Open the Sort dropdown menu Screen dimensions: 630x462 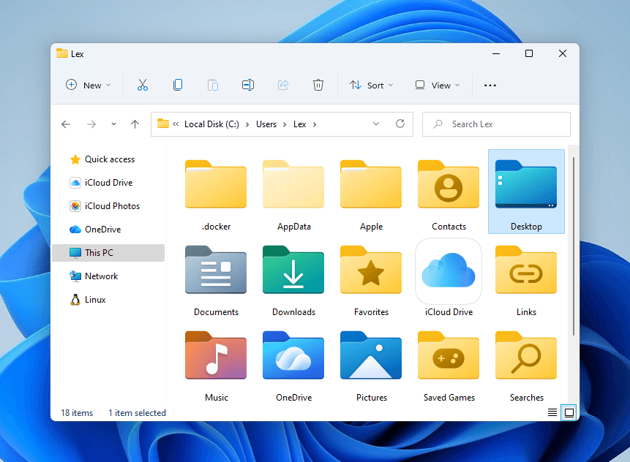[372, 85]
